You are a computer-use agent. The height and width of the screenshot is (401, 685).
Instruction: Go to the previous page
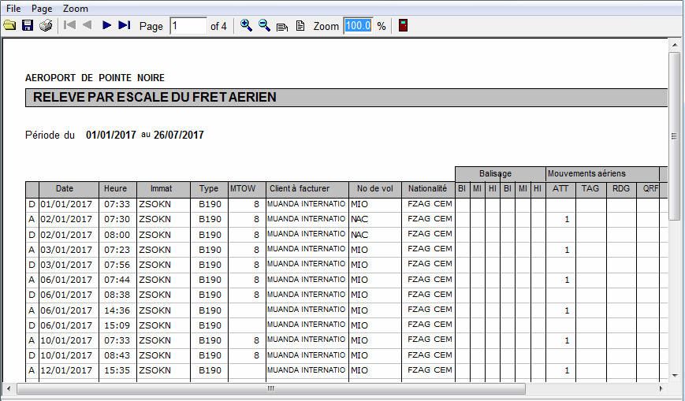point(87,26)
